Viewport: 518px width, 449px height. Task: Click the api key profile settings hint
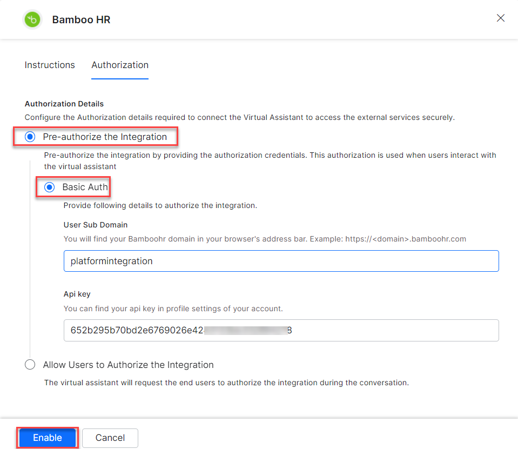(x=173, y=309)
